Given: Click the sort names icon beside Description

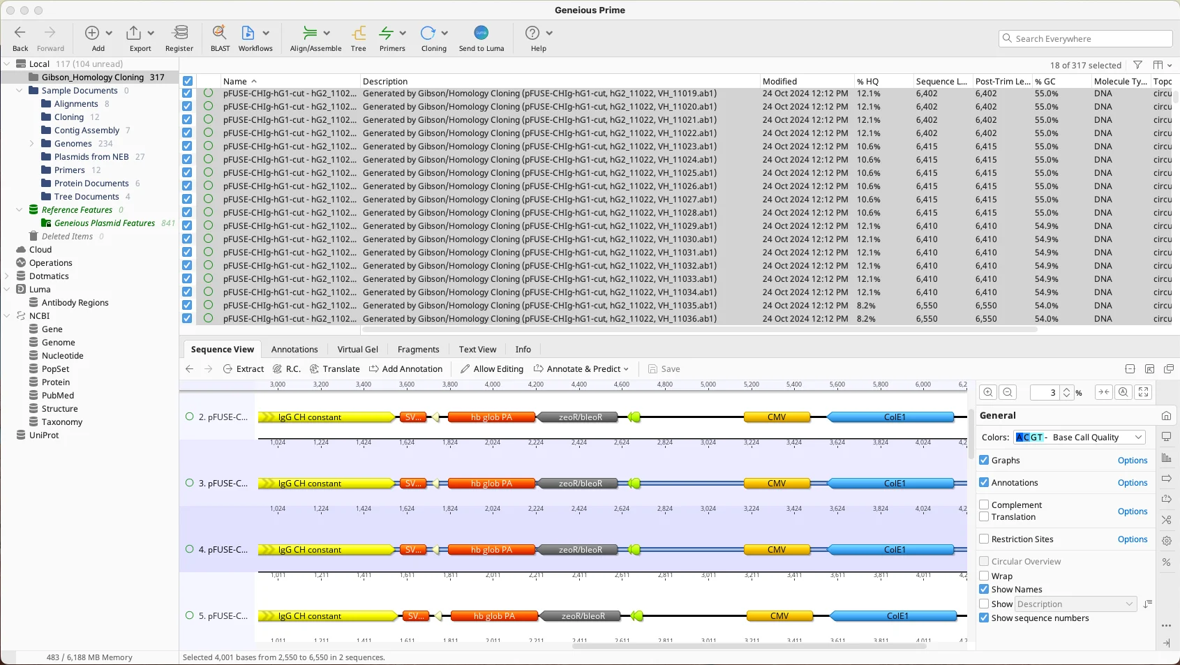Looking at the screenshot, I should pyautogui.click(x=1148, y=604).
